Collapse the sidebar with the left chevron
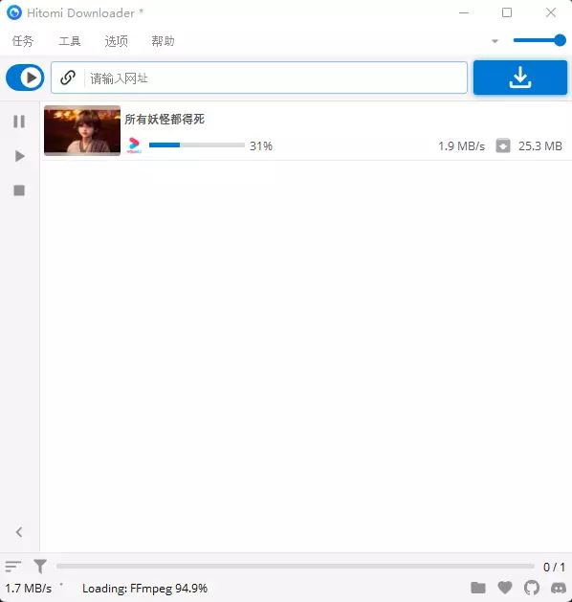This screenshot has width=572, height=602. coord(19,532)
